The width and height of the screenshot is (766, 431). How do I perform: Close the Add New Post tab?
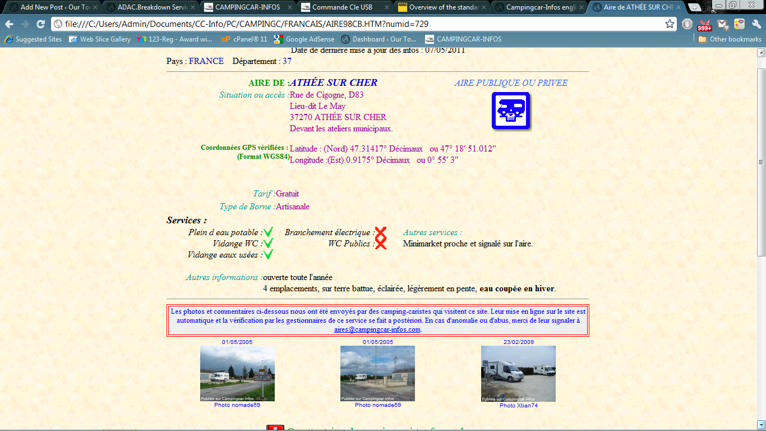95,7
